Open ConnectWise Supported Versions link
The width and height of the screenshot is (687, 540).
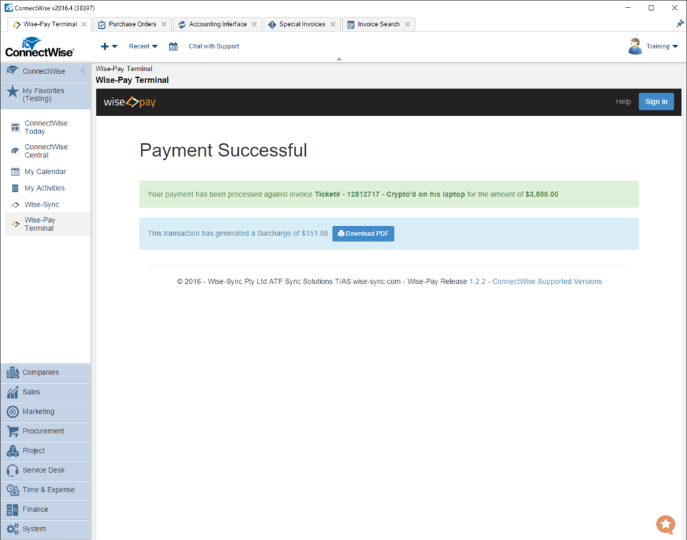click(x=547, y=282)
